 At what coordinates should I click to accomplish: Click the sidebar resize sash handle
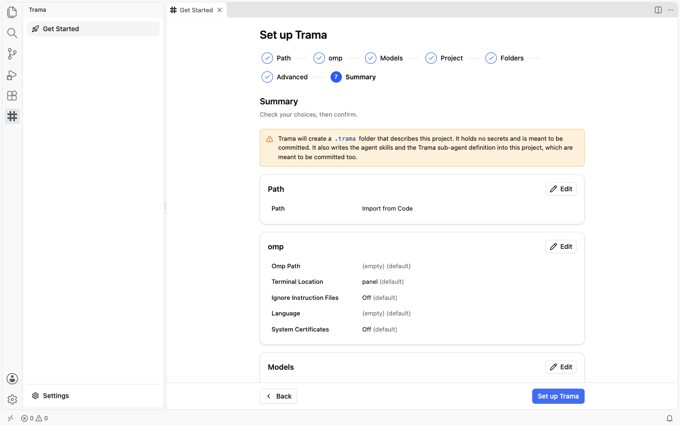click(x=165, y=206)
